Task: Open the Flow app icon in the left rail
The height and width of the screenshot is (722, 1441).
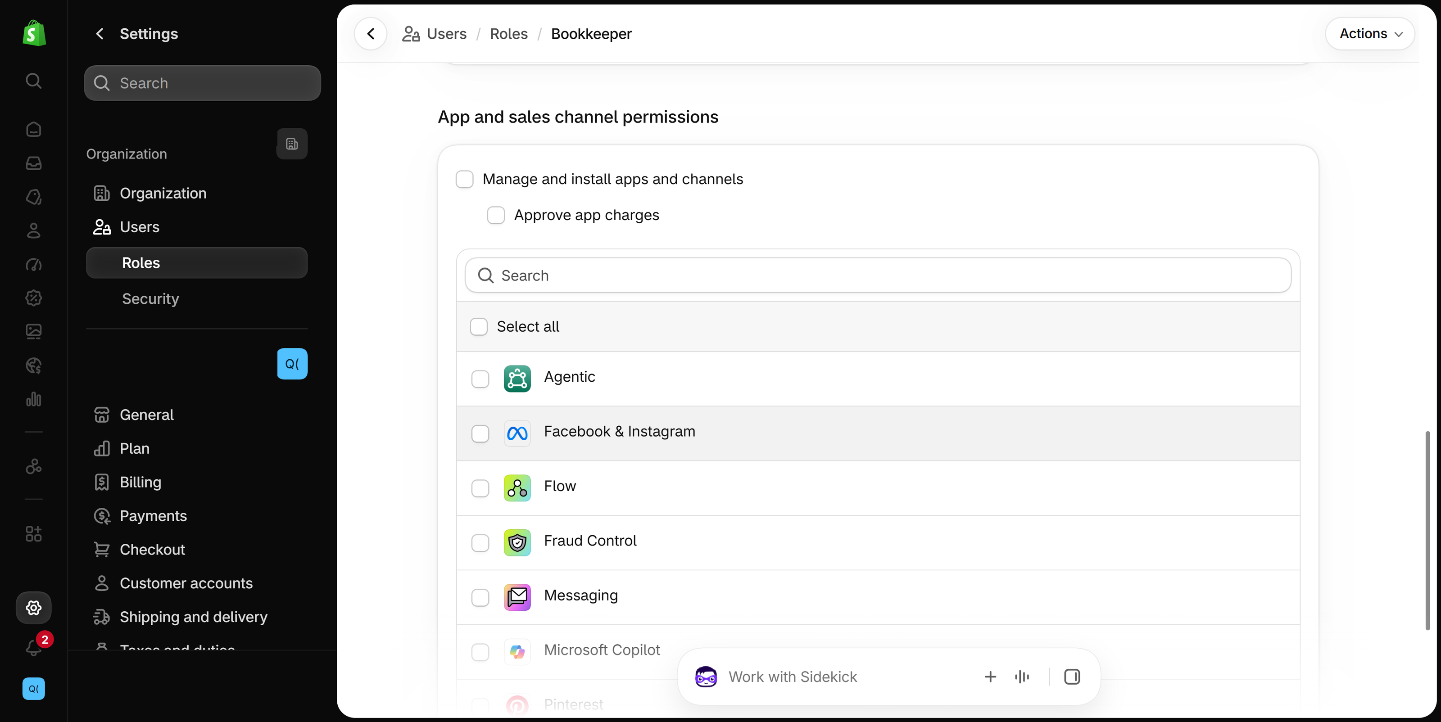Action: [34, 466]
